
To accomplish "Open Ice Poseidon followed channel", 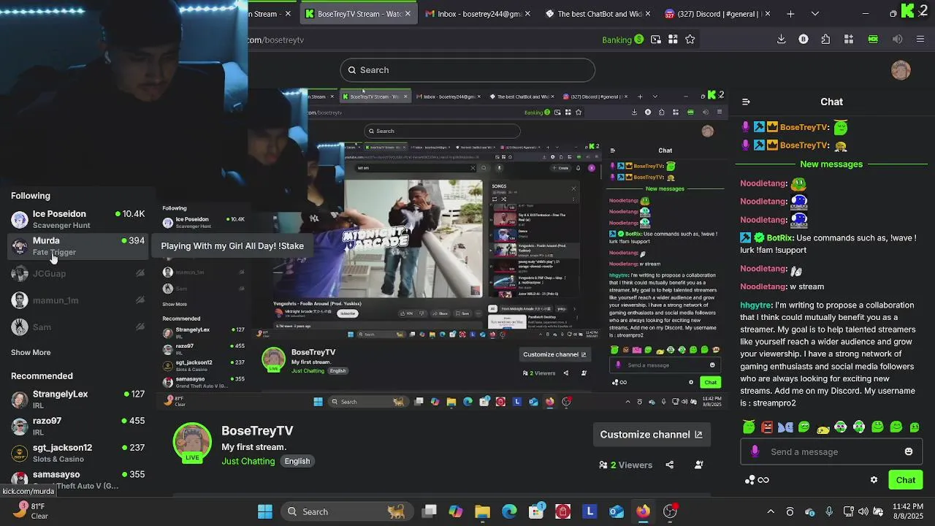I will (x=77, y=219).
